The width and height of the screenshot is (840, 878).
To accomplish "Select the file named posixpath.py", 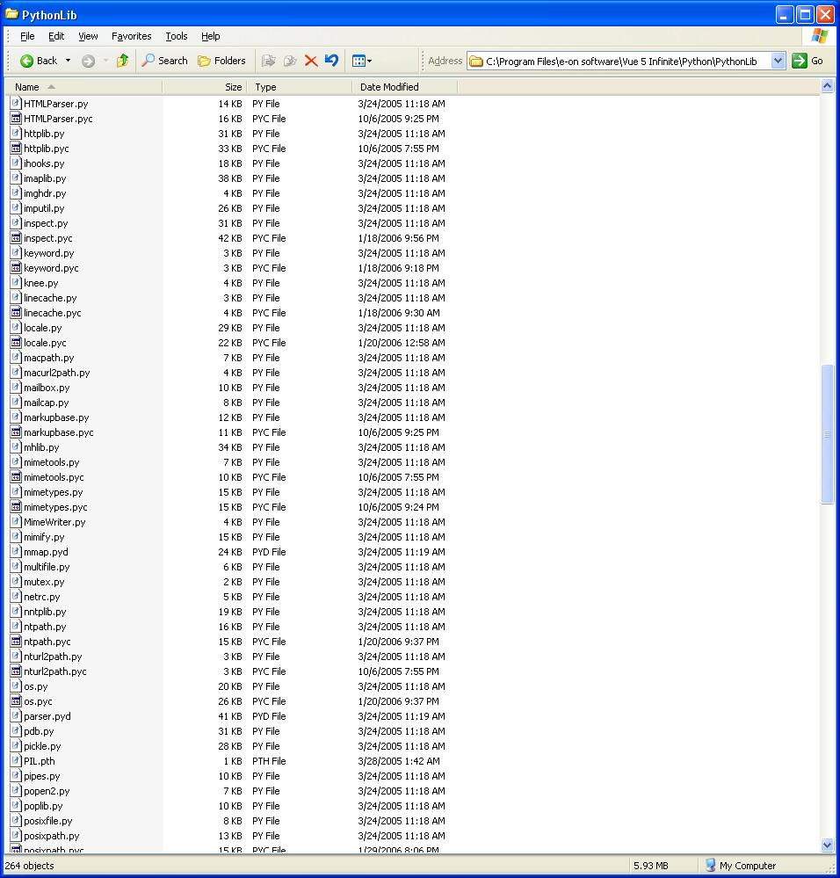I will point(52,836).
